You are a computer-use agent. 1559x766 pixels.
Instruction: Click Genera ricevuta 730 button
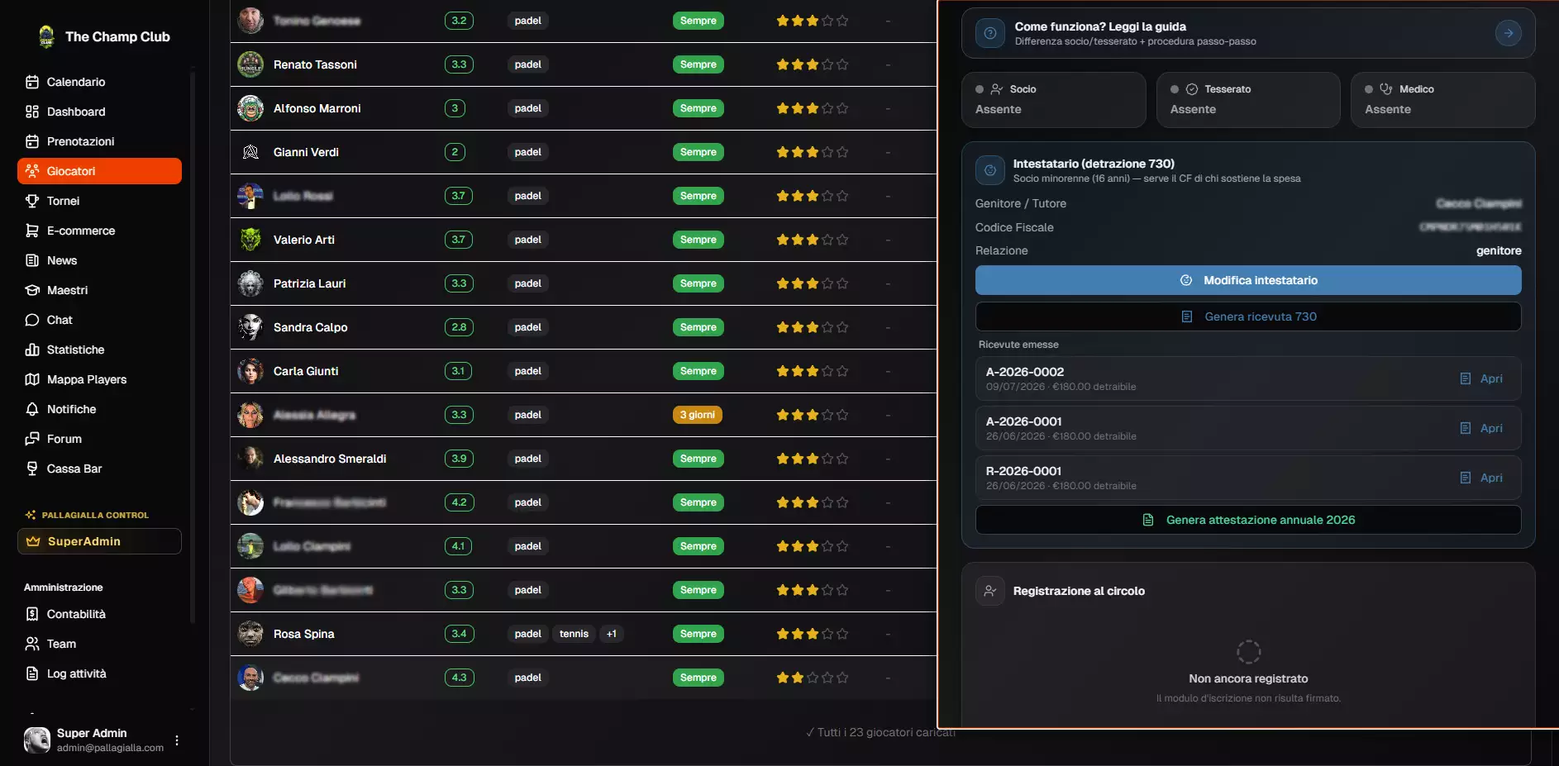pos(1248,316)
